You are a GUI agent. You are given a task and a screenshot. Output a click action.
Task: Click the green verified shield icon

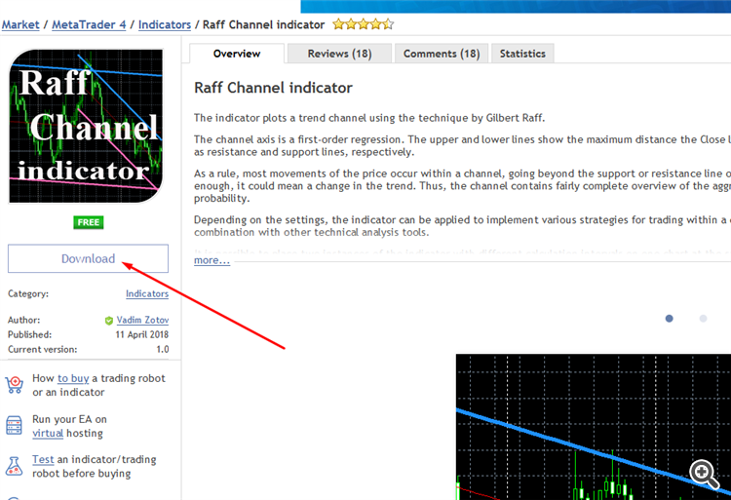[x=109, y=321]
